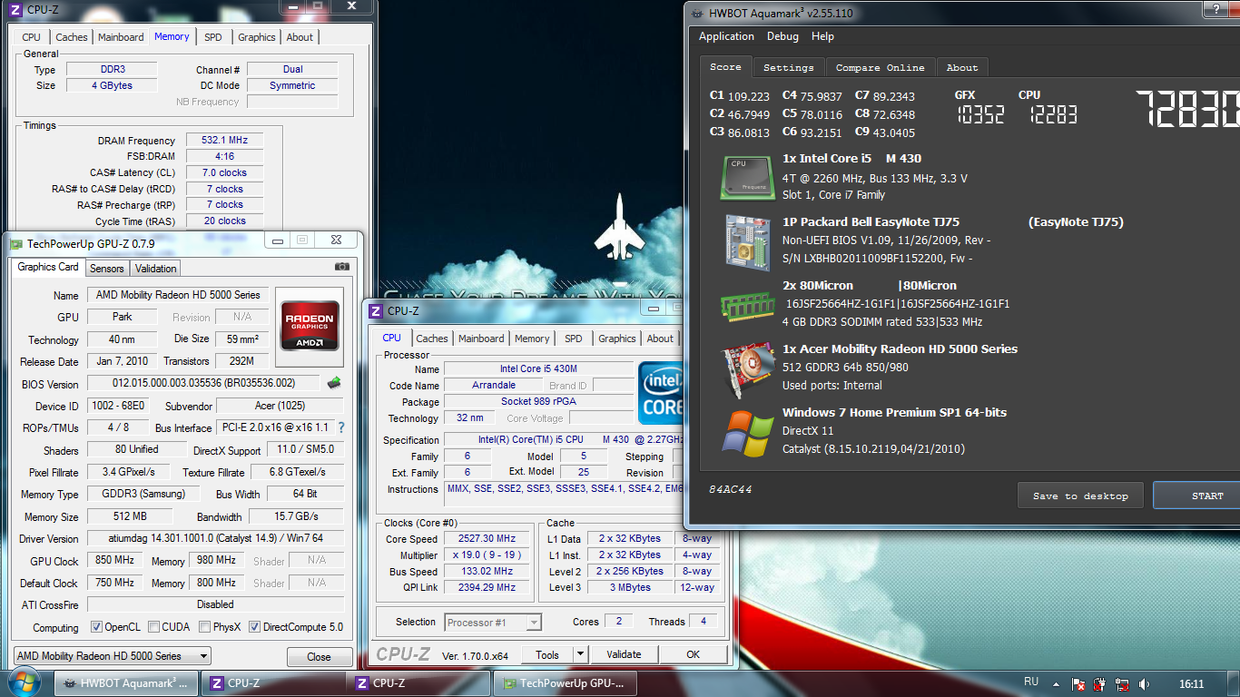Click the DRAM Frequency 532.1 MHz value
1240x697 pixels.
pyautogui.click(x=224, y=141)
